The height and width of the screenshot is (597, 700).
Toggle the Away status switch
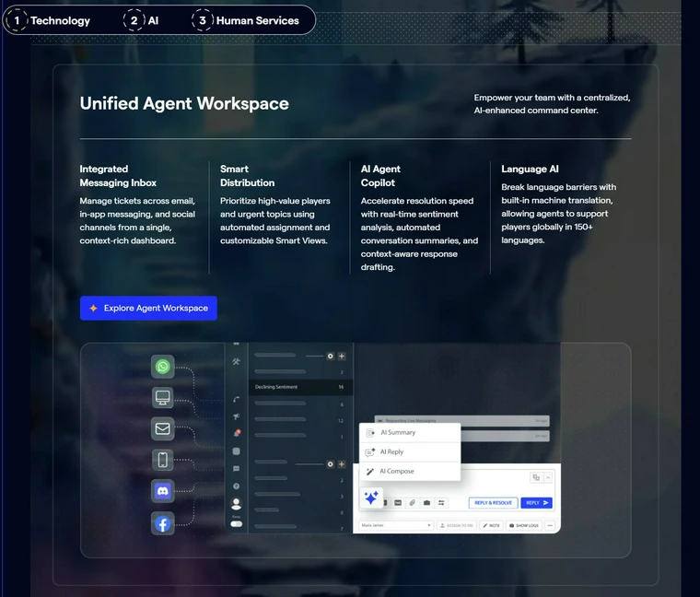pos(236,524)
